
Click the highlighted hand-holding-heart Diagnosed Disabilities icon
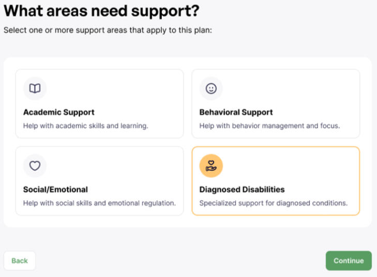pyautogui.click(x=211, y=166)
